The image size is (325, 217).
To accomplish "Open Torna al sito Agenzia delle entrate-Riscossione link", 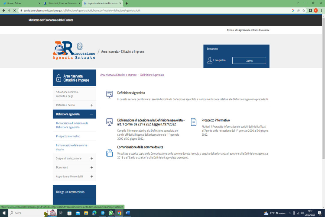I will pyautogui.click(x=248, y=30).
